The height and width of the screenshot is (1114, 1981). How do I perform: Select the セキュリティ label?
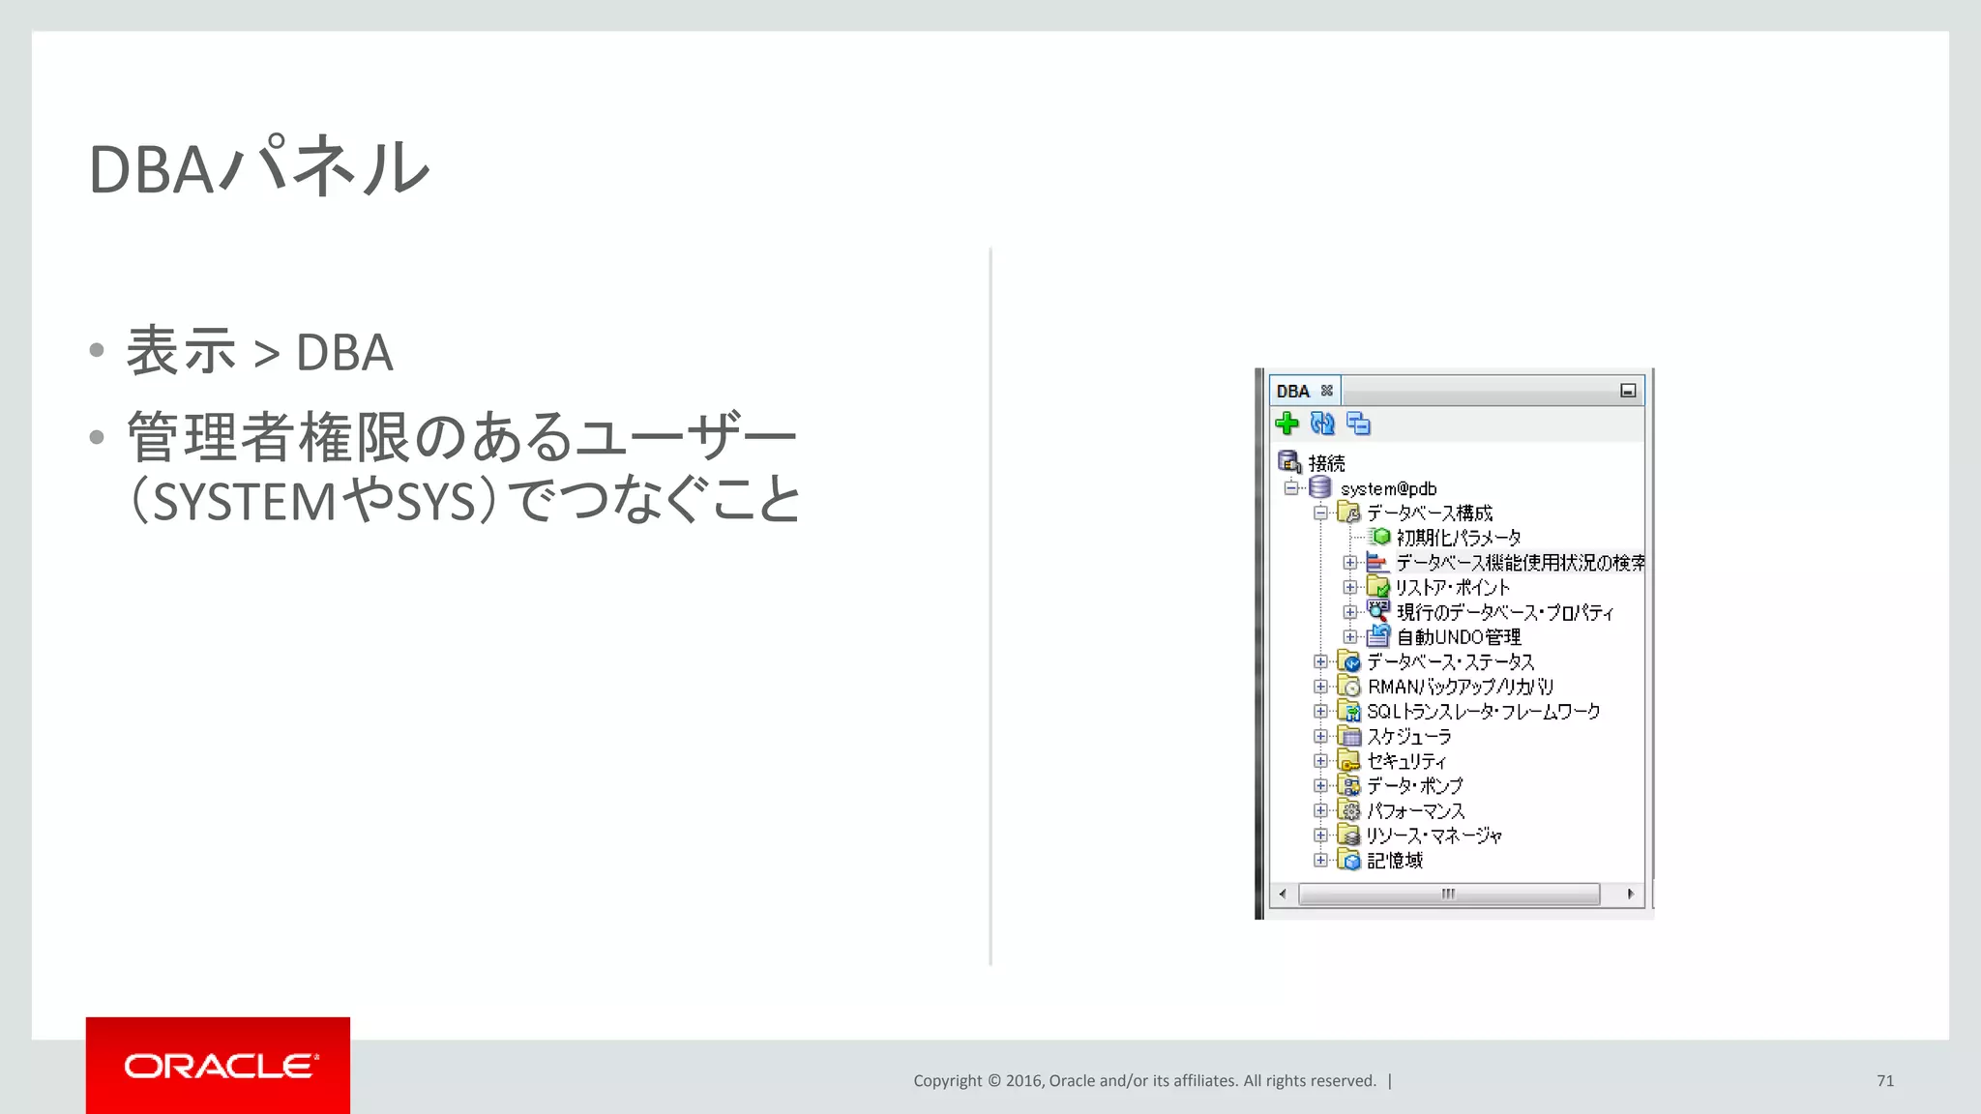point(1406,761)
